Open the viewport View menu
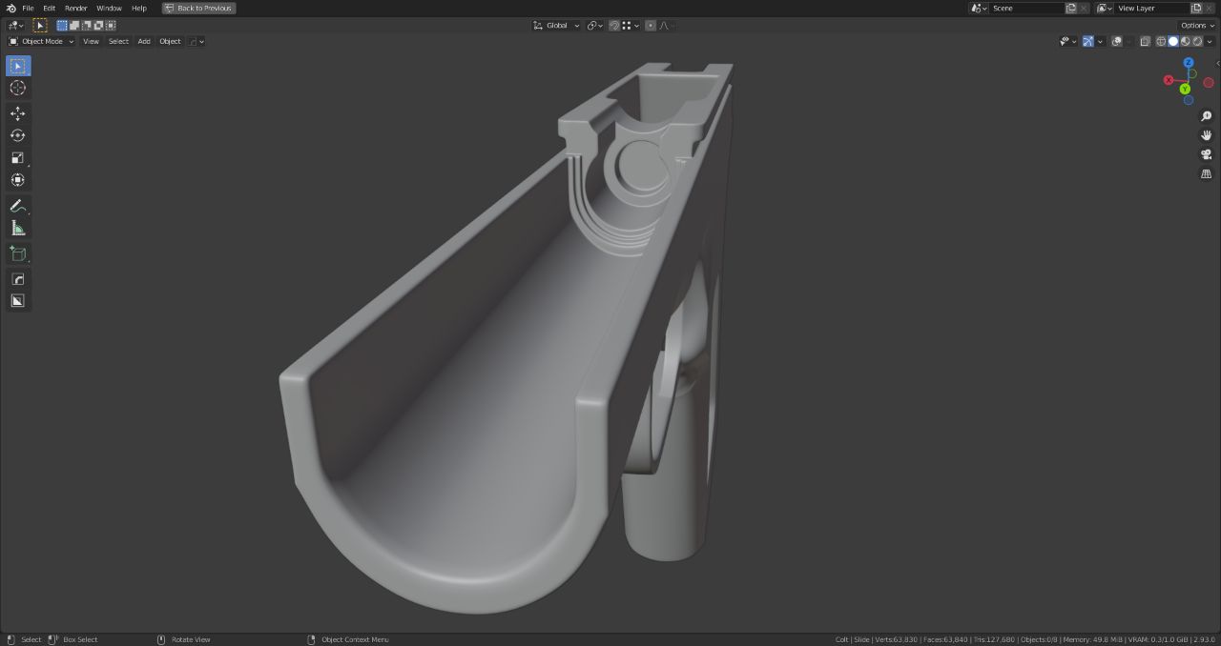 coord(91,41)
